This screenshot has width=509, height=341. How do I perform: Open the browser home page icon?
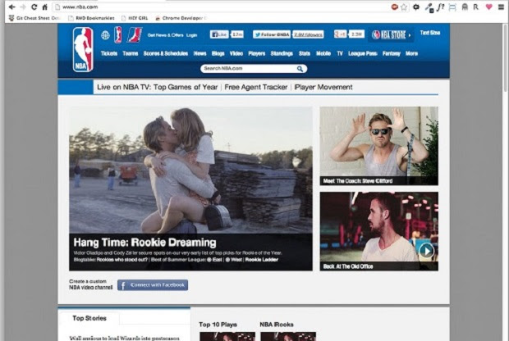coord(45,7)
